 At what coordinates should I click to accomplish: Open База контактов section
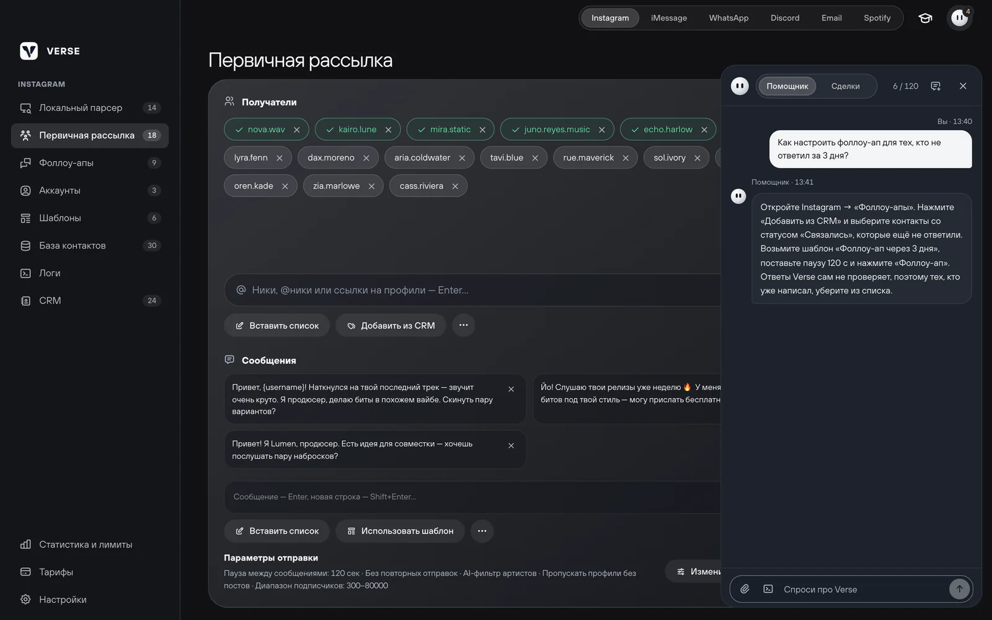[x=90, y=246]
